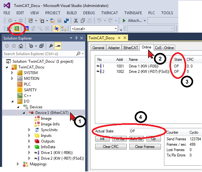Viewport: 202px width, 172px height.
Task: Expand the SyncUnits tree node
Action: 29,130
